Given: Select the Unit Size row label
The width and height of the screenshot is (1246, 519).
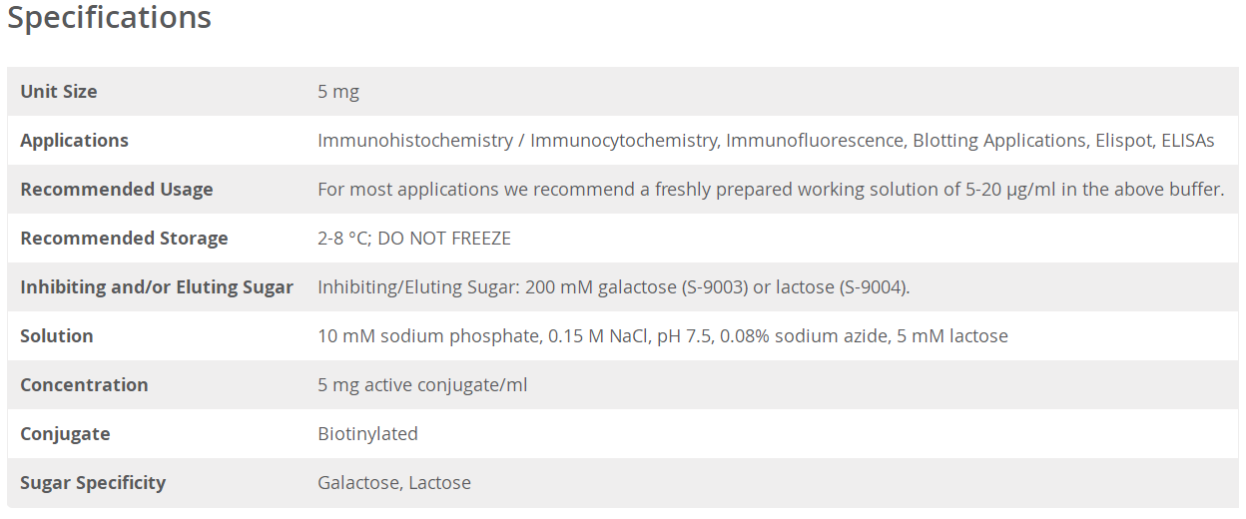Looking at the screenshot, I should (x=59, y=92).
